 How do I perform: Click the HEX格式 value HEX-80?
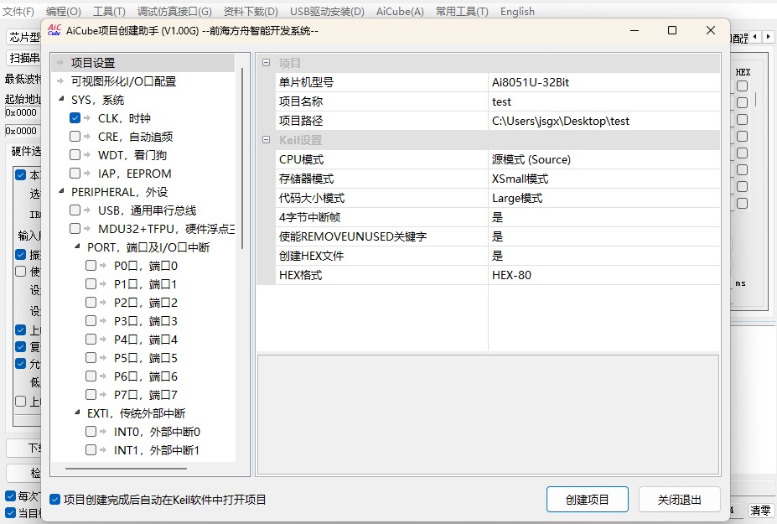point(604,275)
